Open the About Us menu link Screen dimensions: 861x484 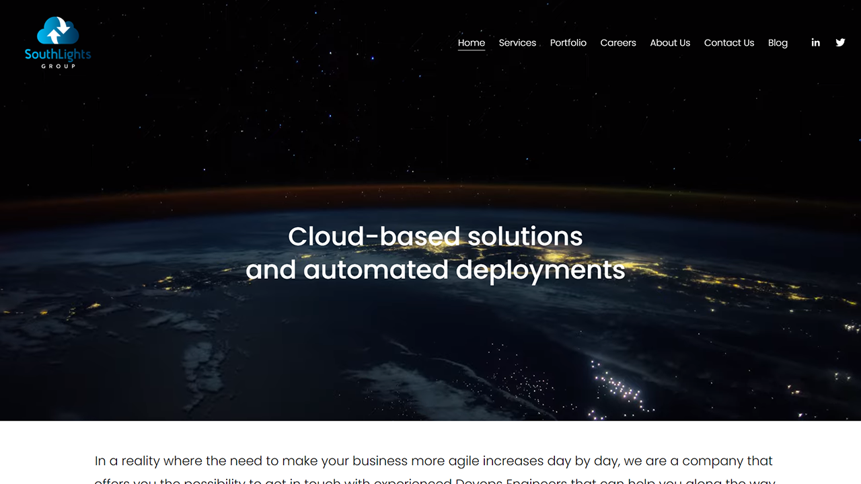click(669, 42)
